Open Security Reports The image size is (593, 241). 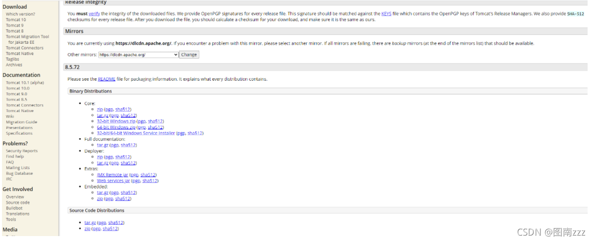(22, 151)
